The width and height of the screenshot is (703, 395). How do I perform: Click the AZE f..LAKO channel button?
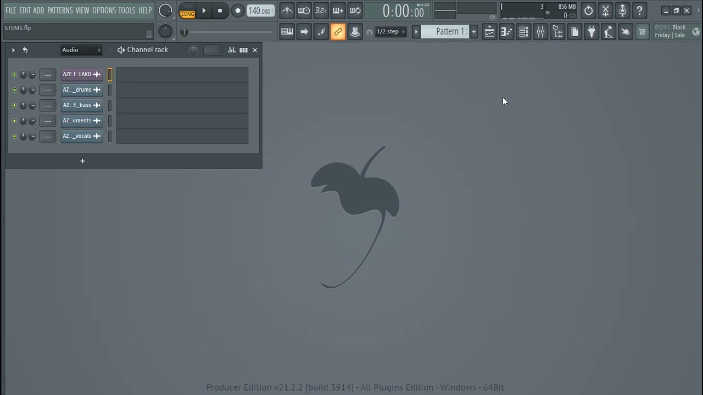(82, 75)
